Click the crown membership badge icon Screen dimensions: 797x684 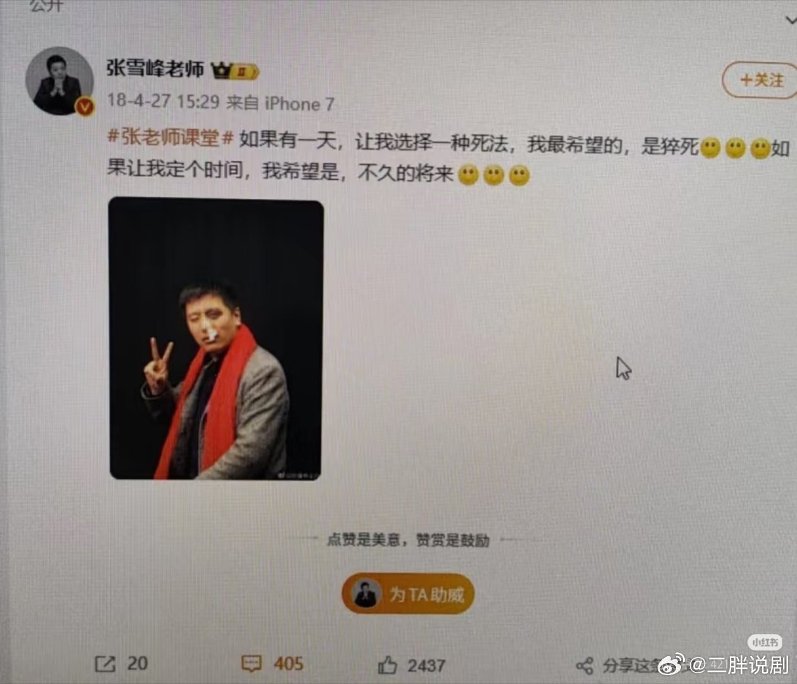click(235, 70)
